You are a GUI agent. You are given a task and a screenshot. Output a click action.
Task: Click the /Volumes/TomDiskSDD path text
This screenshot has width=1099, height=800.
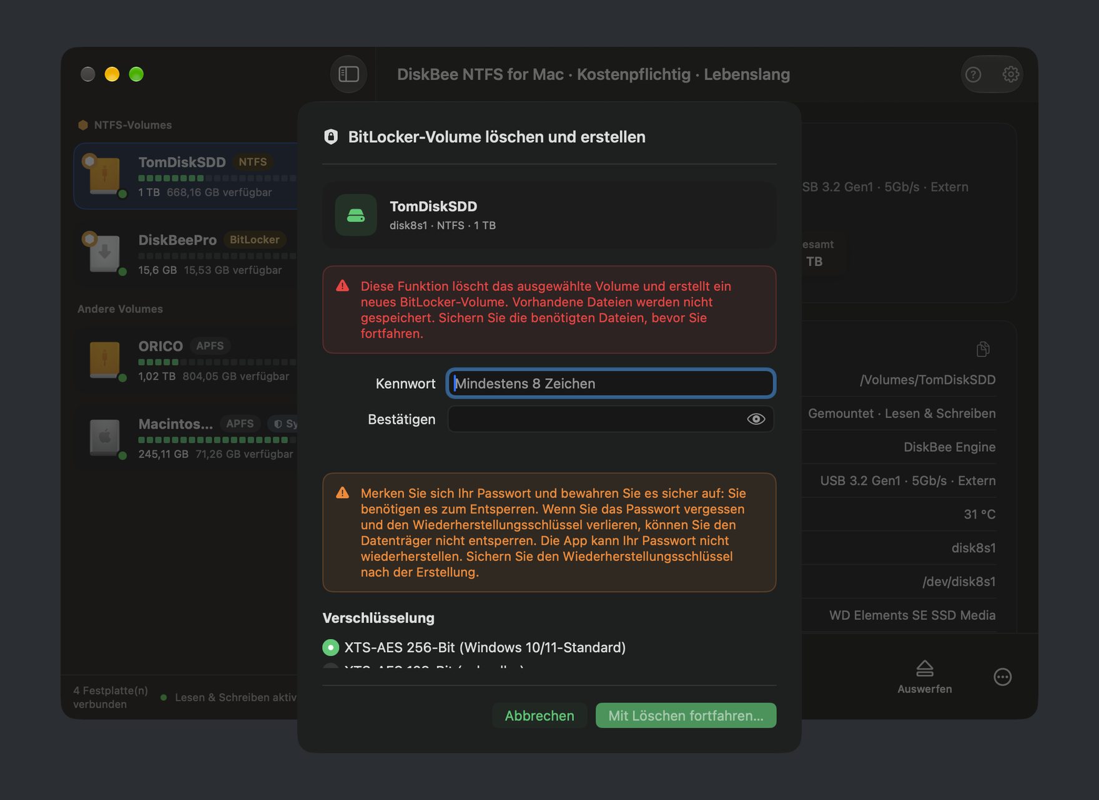coord(927,380)
